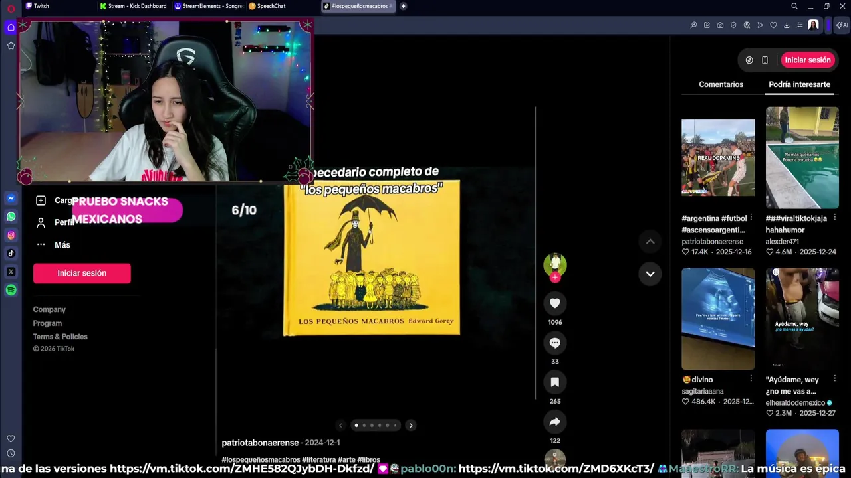Click the send flow arrow icon

pyautogui.click(x=760, y=25)
